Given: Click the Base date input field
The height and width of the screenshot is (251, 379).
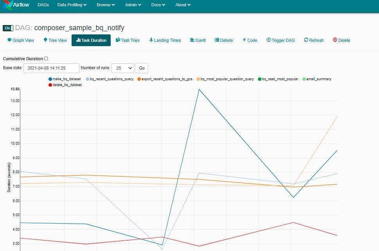Looking at the screenshot, I should [51, 68].
